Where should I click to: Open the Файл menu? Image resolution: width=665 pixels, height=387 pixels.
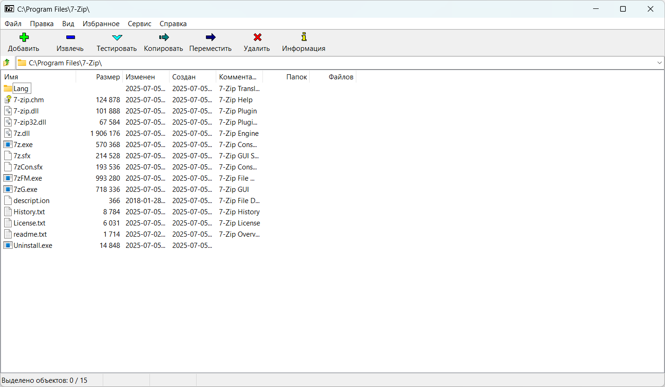tap(13, 24)
